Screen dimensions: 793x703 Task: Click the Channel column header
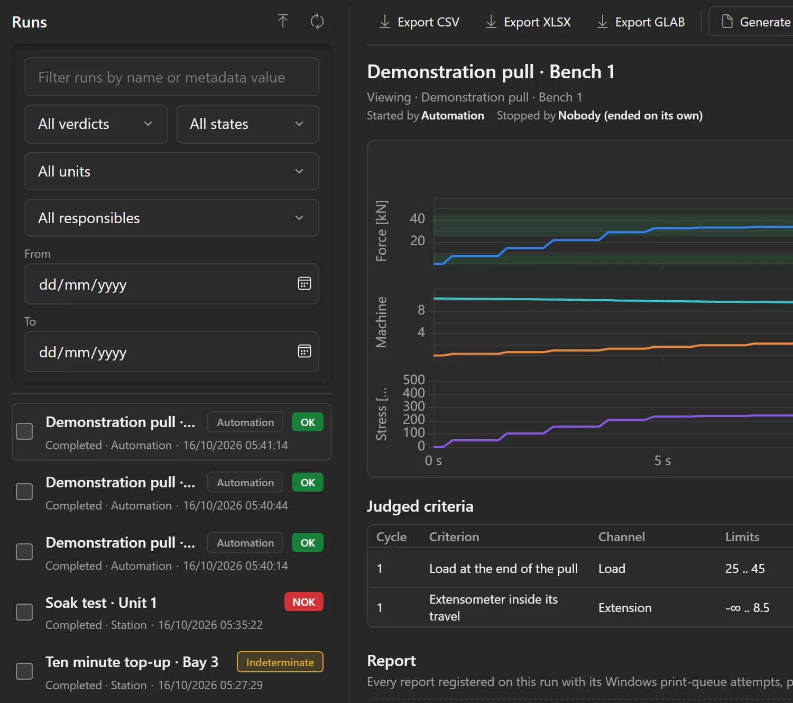[x=622, y=537]
